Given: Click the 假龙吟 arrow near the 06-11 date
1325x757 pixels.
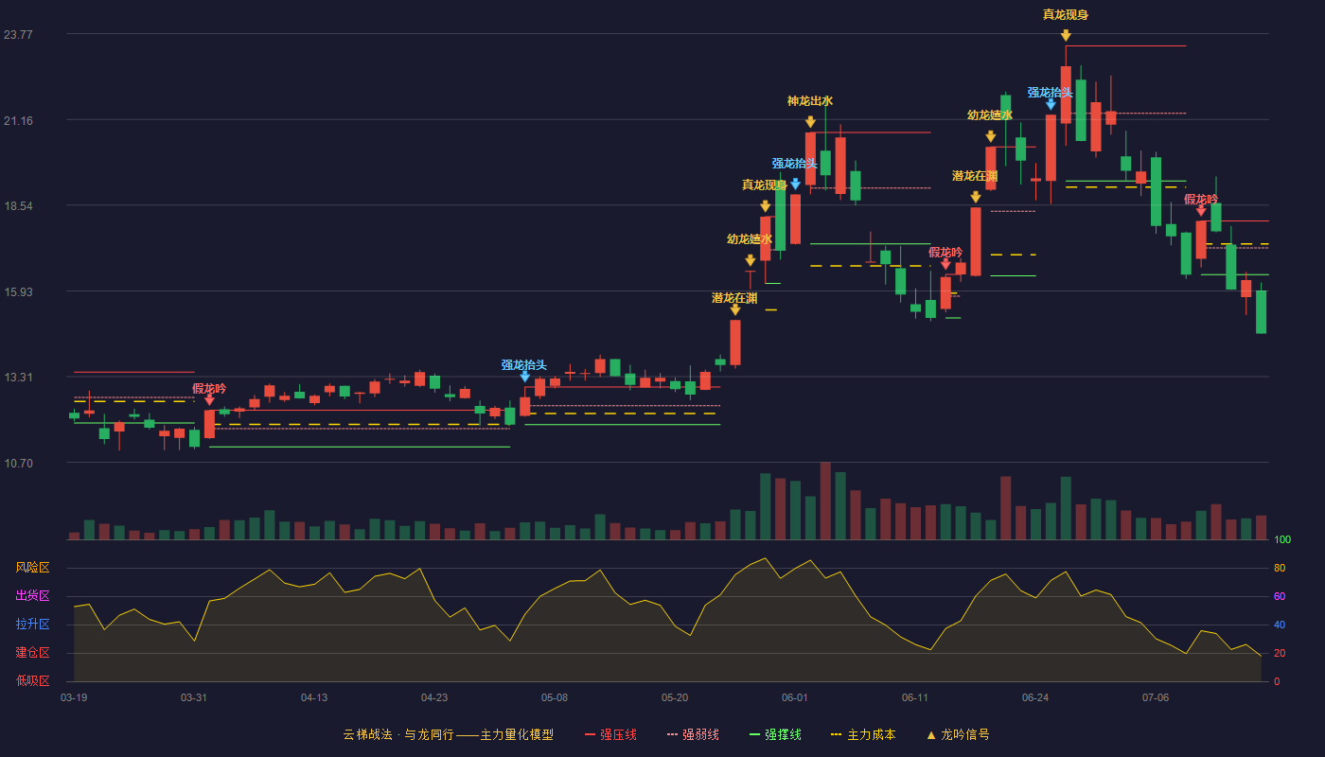Looking at the screenshot, I should (945, 264).
